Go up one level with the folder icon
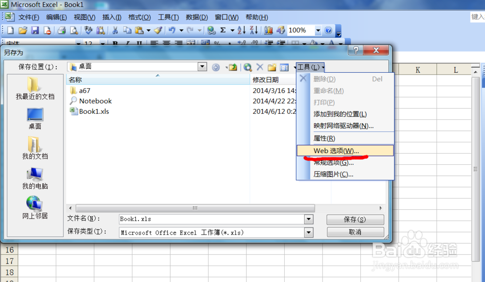Screen dimensions: 485x282 [233, 67]
